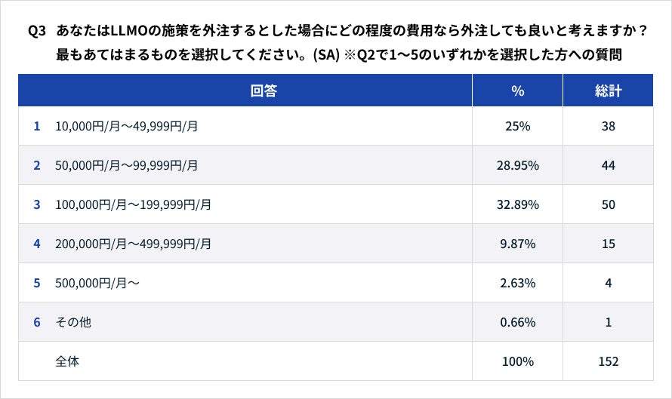
Task: Select the 50,000円/月〜99,999円/月 answer row
Action: pyautogui.click(x=127, y=165)
